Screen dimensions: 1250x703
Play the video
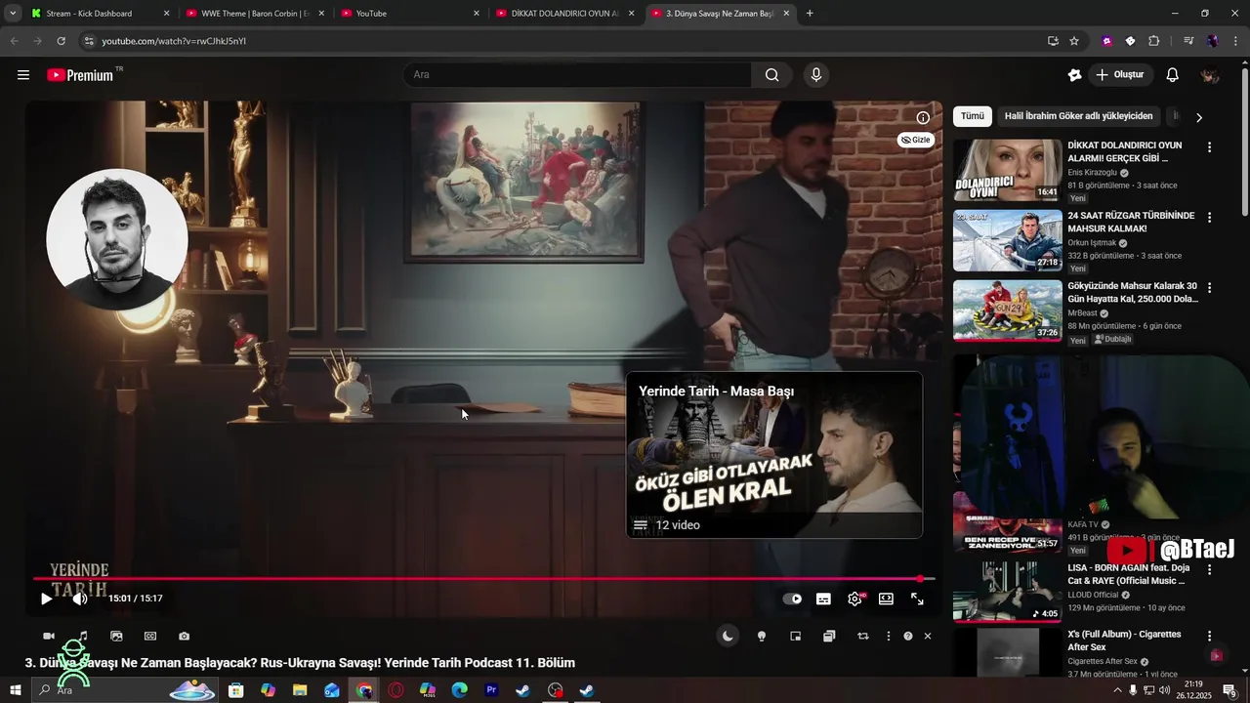(46, 599)
